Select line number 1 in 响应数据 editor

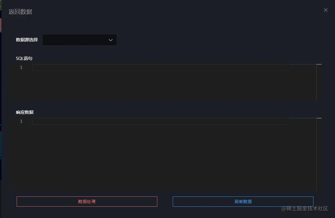pyautogui.click(x=21, y=121)
